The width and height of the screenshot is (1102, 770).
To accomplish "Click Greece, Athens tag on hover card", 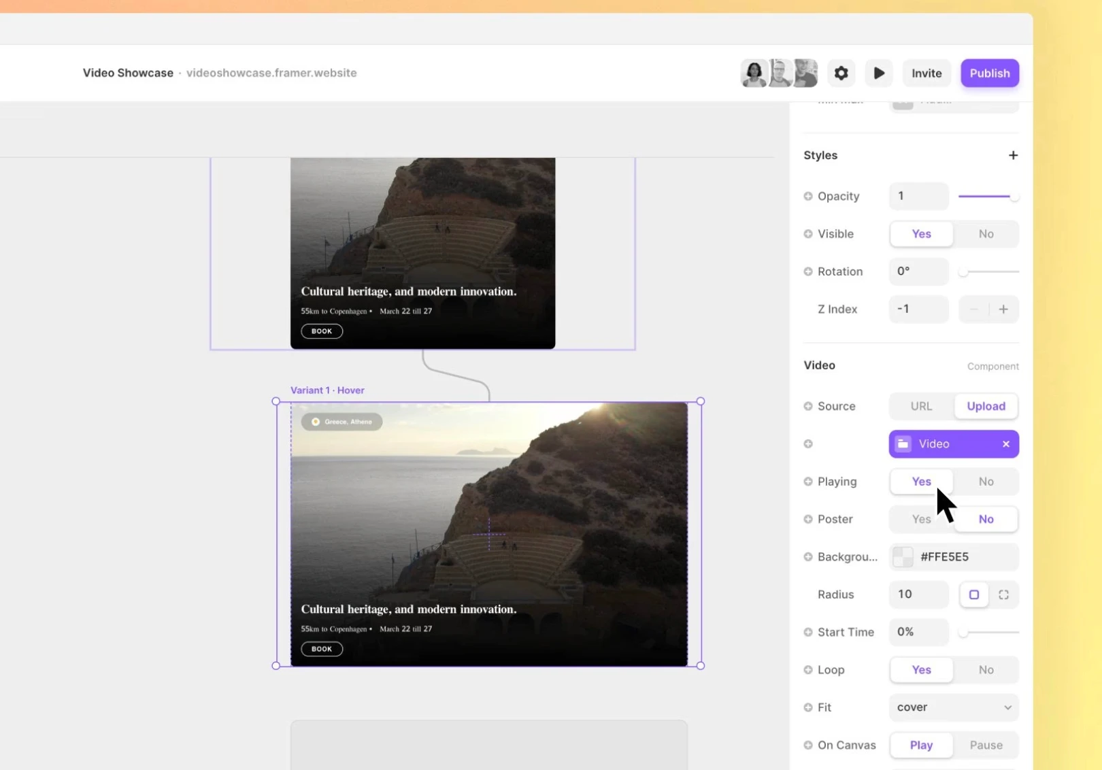I will [x=341, y=422].
